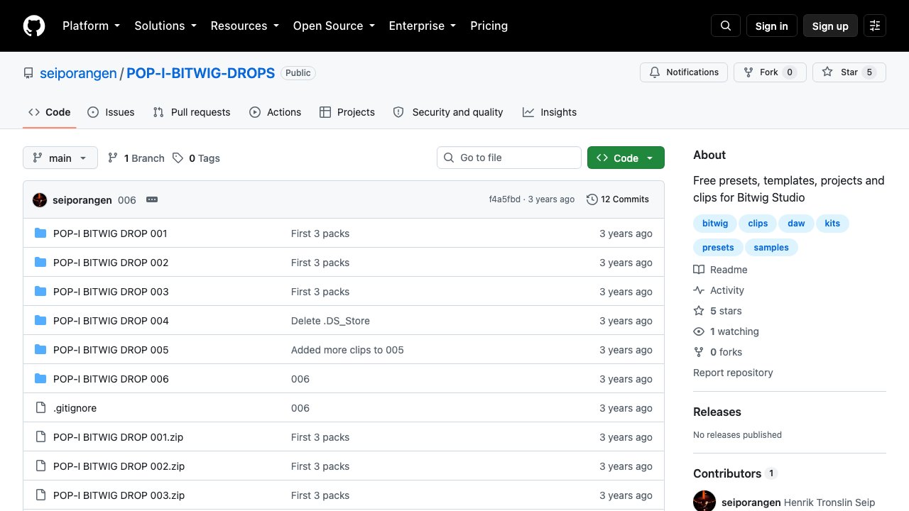
Task: Click the tag icon next to 0 Tags
Action: tap(178, 158)
